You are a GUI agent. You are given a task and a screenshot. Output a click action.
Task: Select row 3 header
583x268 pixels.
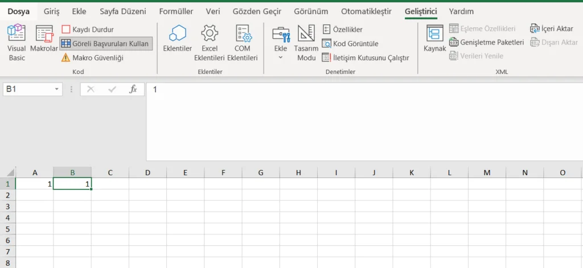(8, 207)
